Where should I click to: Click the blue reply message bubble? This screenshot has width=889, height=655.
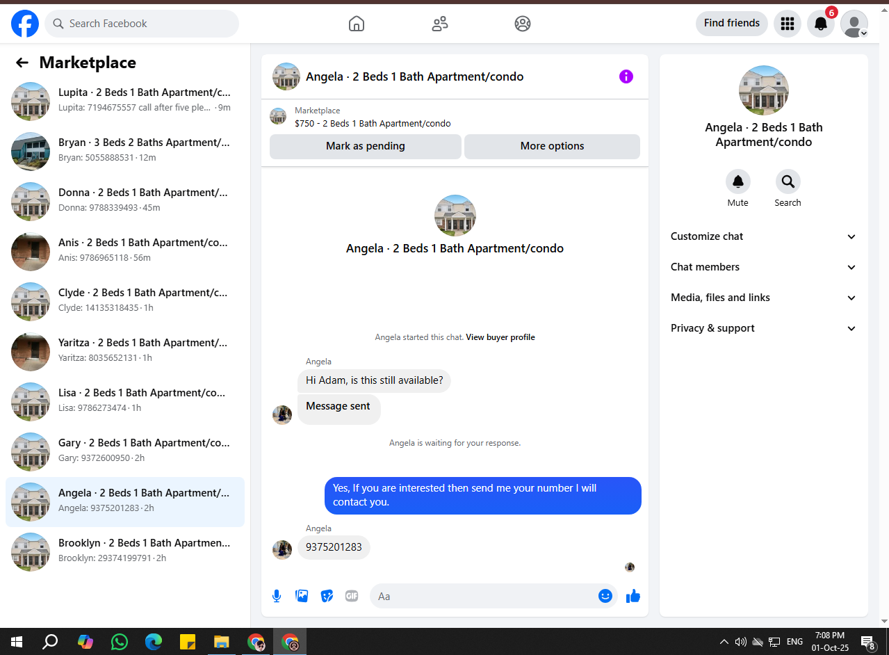point(483,495)
